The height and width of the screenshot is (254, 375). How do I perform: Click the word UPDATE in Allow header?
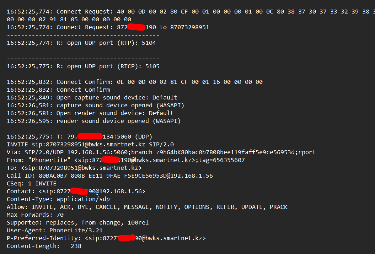click(x=252, y=207)
